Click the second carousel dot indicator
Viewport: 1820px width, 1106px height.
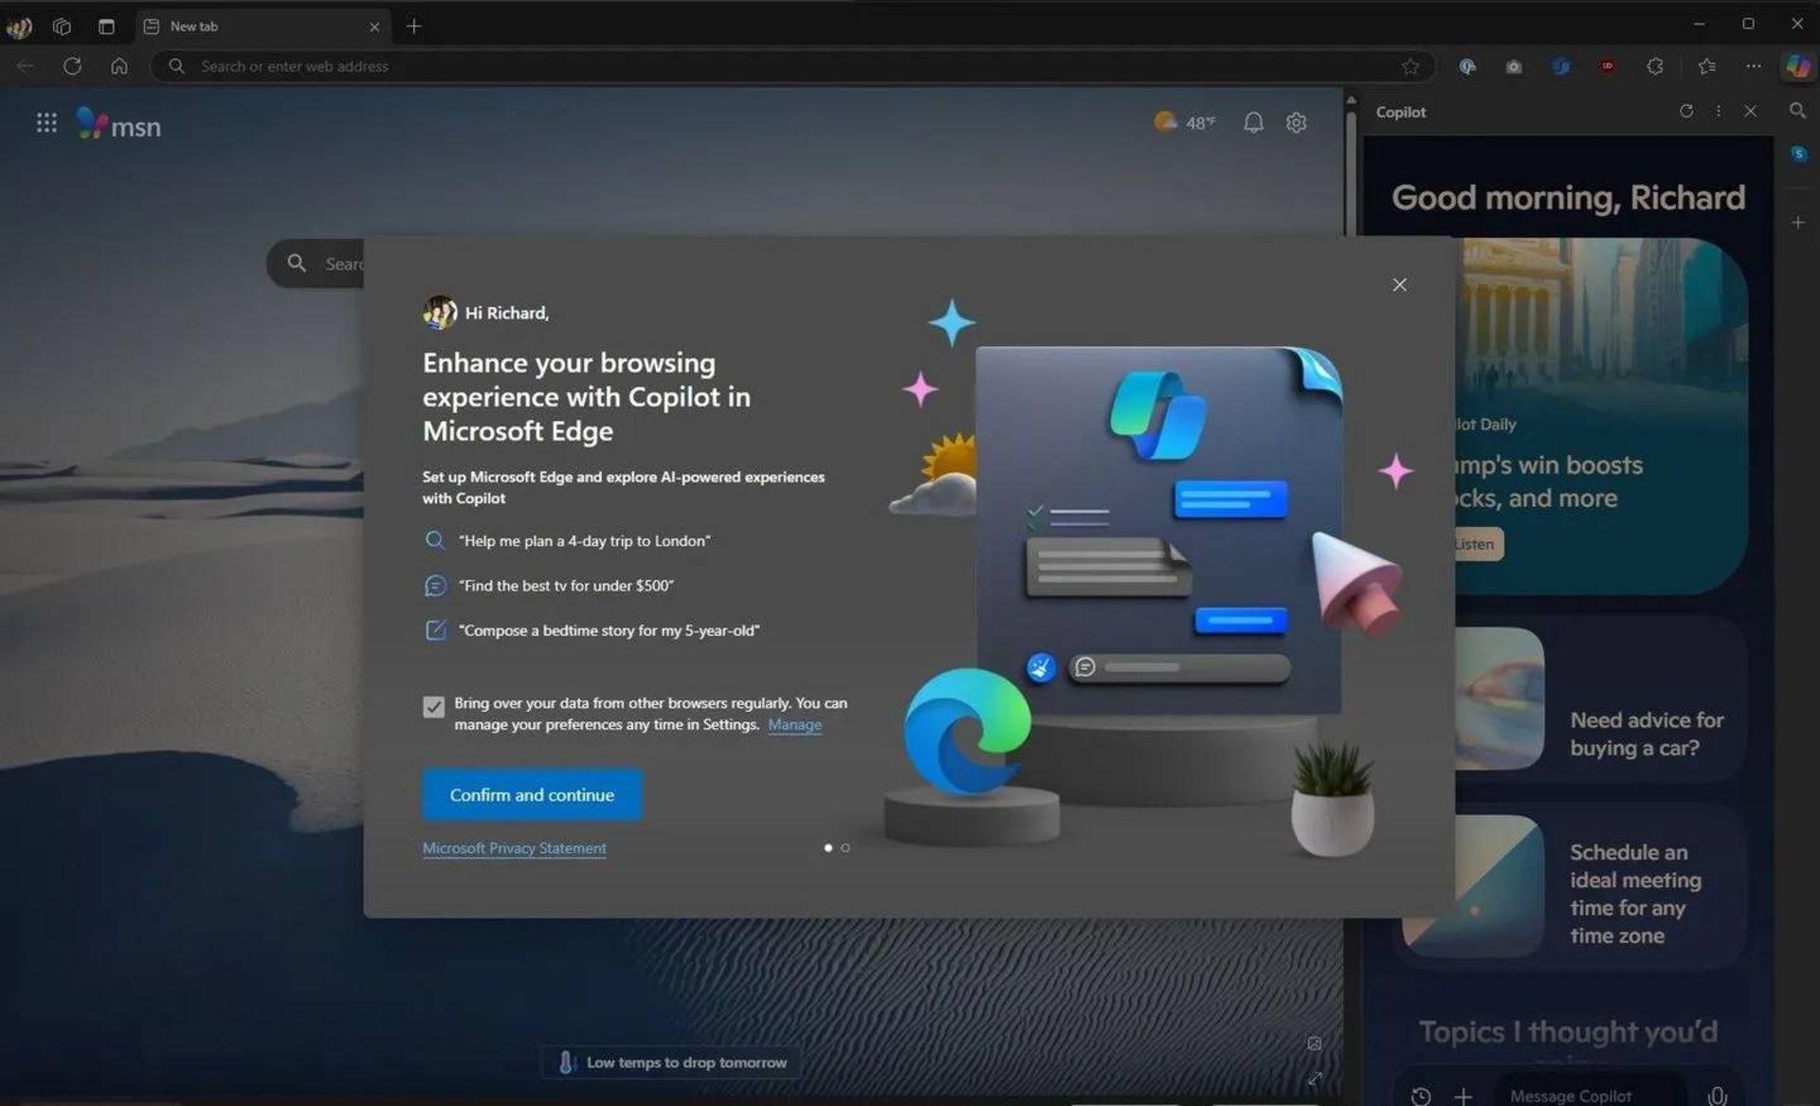[x=845, y=847]
